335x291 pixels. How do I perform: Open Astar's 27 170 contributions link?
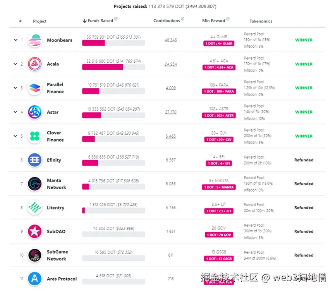coord(170,112)
